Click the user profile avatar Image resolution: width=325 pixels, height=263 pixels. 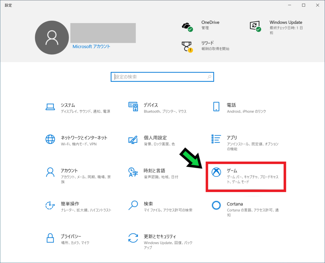[52, 37]
